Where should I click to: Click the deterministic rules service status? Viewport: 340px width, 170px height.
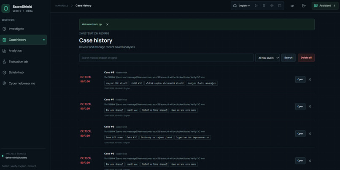click(x=16, y=158)
